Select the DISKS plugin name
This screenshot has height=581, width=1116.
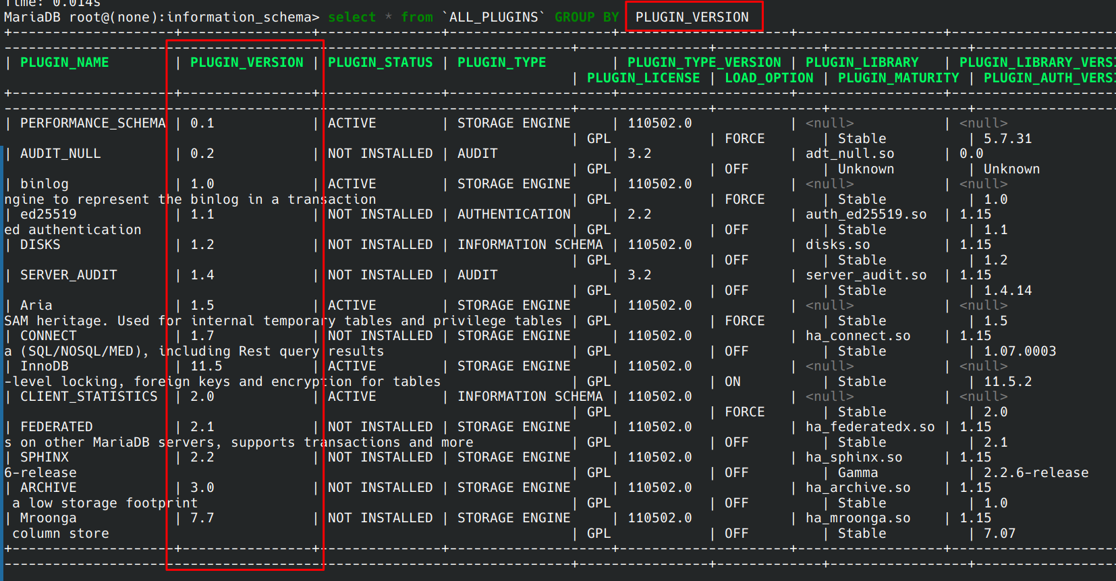click(40, 245)
